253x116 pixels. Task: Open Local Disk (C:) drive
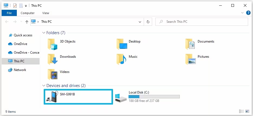[147, 97]
